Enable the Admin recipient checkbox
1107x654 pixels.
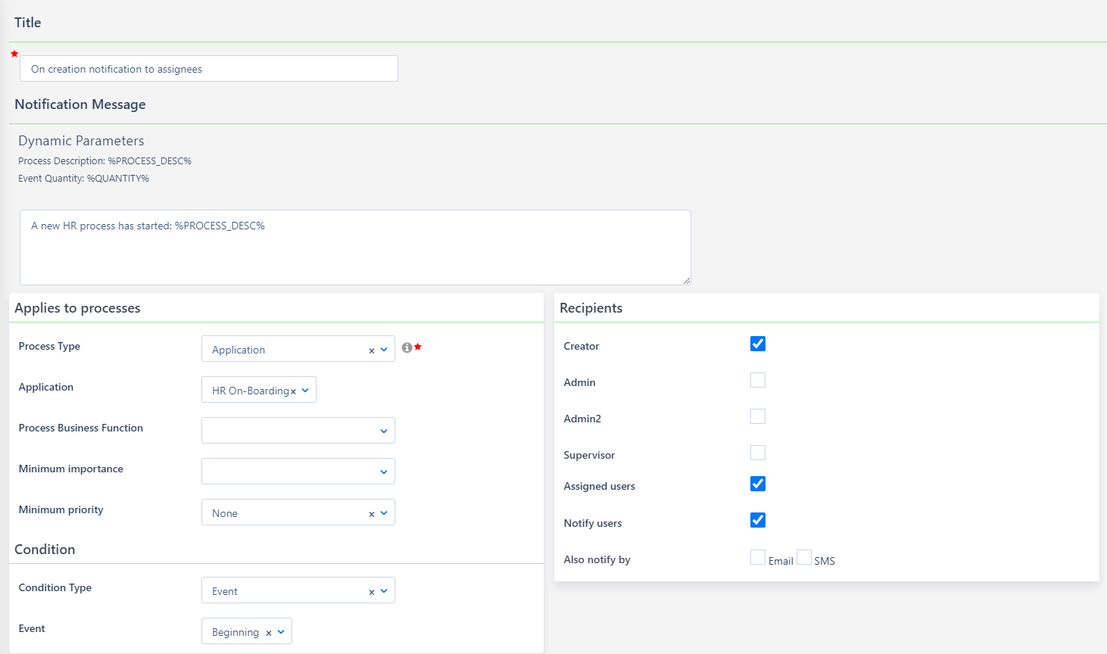pyautogui.click(x=758, y=379)
